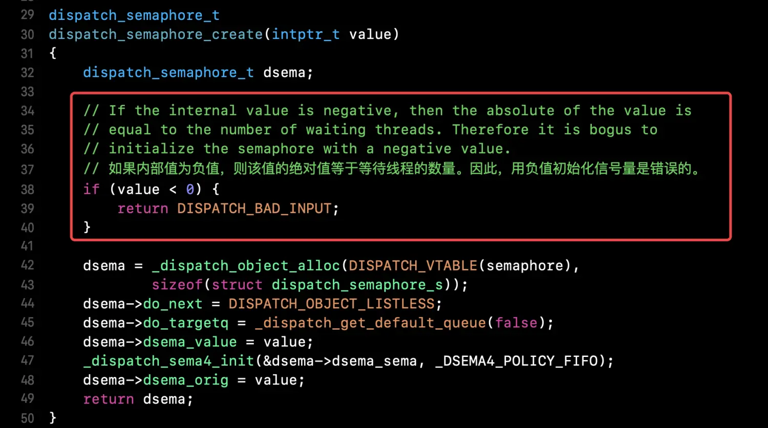The width and height of the screenshot is (768, 428).
Task: Click the dsema_orig member on line 48
Action: click(x=185, y=380)
